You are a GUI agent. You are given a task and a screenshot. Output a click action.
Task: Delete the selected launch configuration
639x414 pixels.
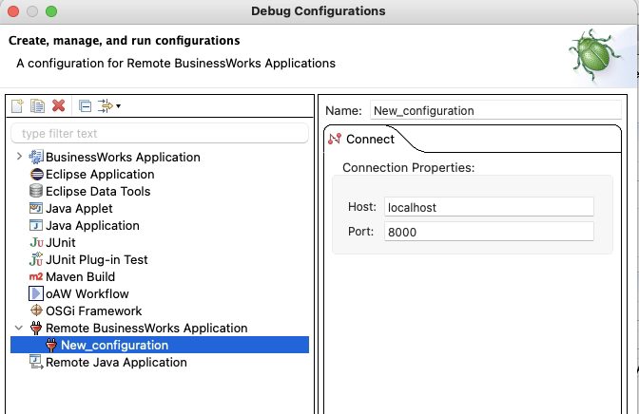pos(59,105)
